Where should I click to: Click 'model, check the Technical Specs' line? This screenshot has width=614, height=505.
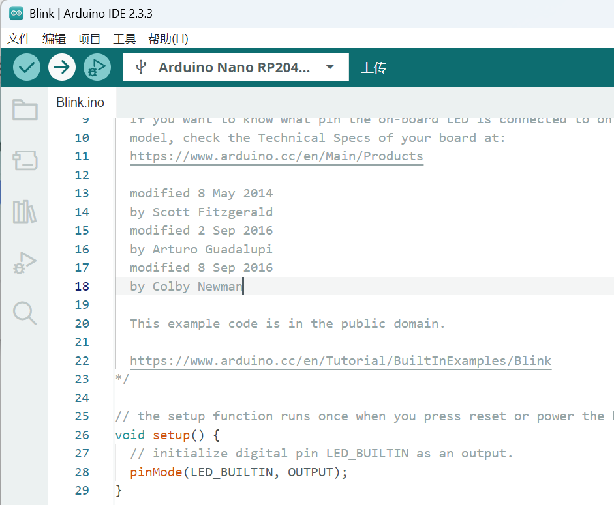pyautogui.click(x=318, y=137)
